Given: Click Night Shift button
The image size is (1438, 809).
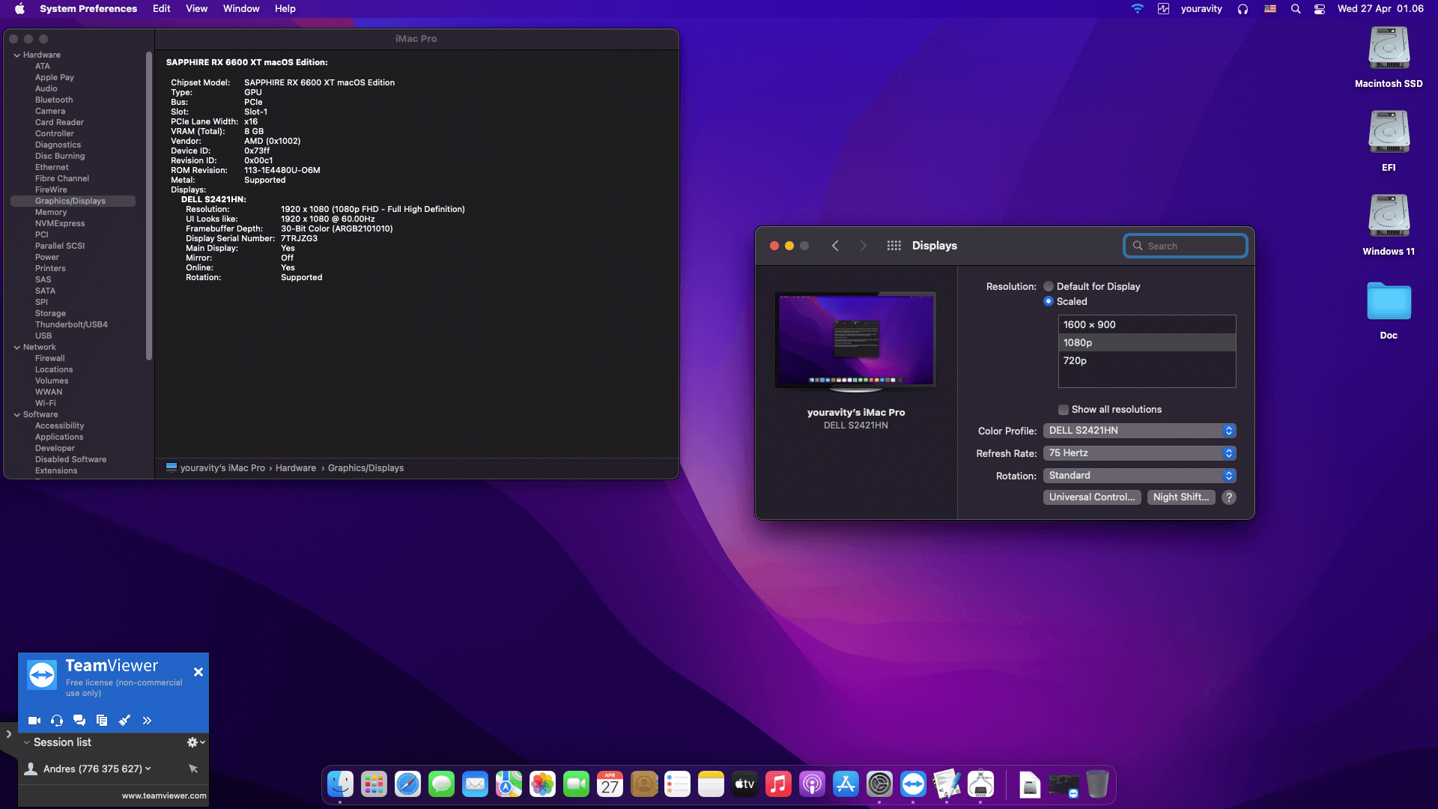Looking at the screenshot, I should tap(1181, 497).
